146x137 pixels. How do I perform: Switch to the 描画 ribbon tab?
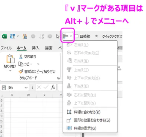[x=49, y=48]
